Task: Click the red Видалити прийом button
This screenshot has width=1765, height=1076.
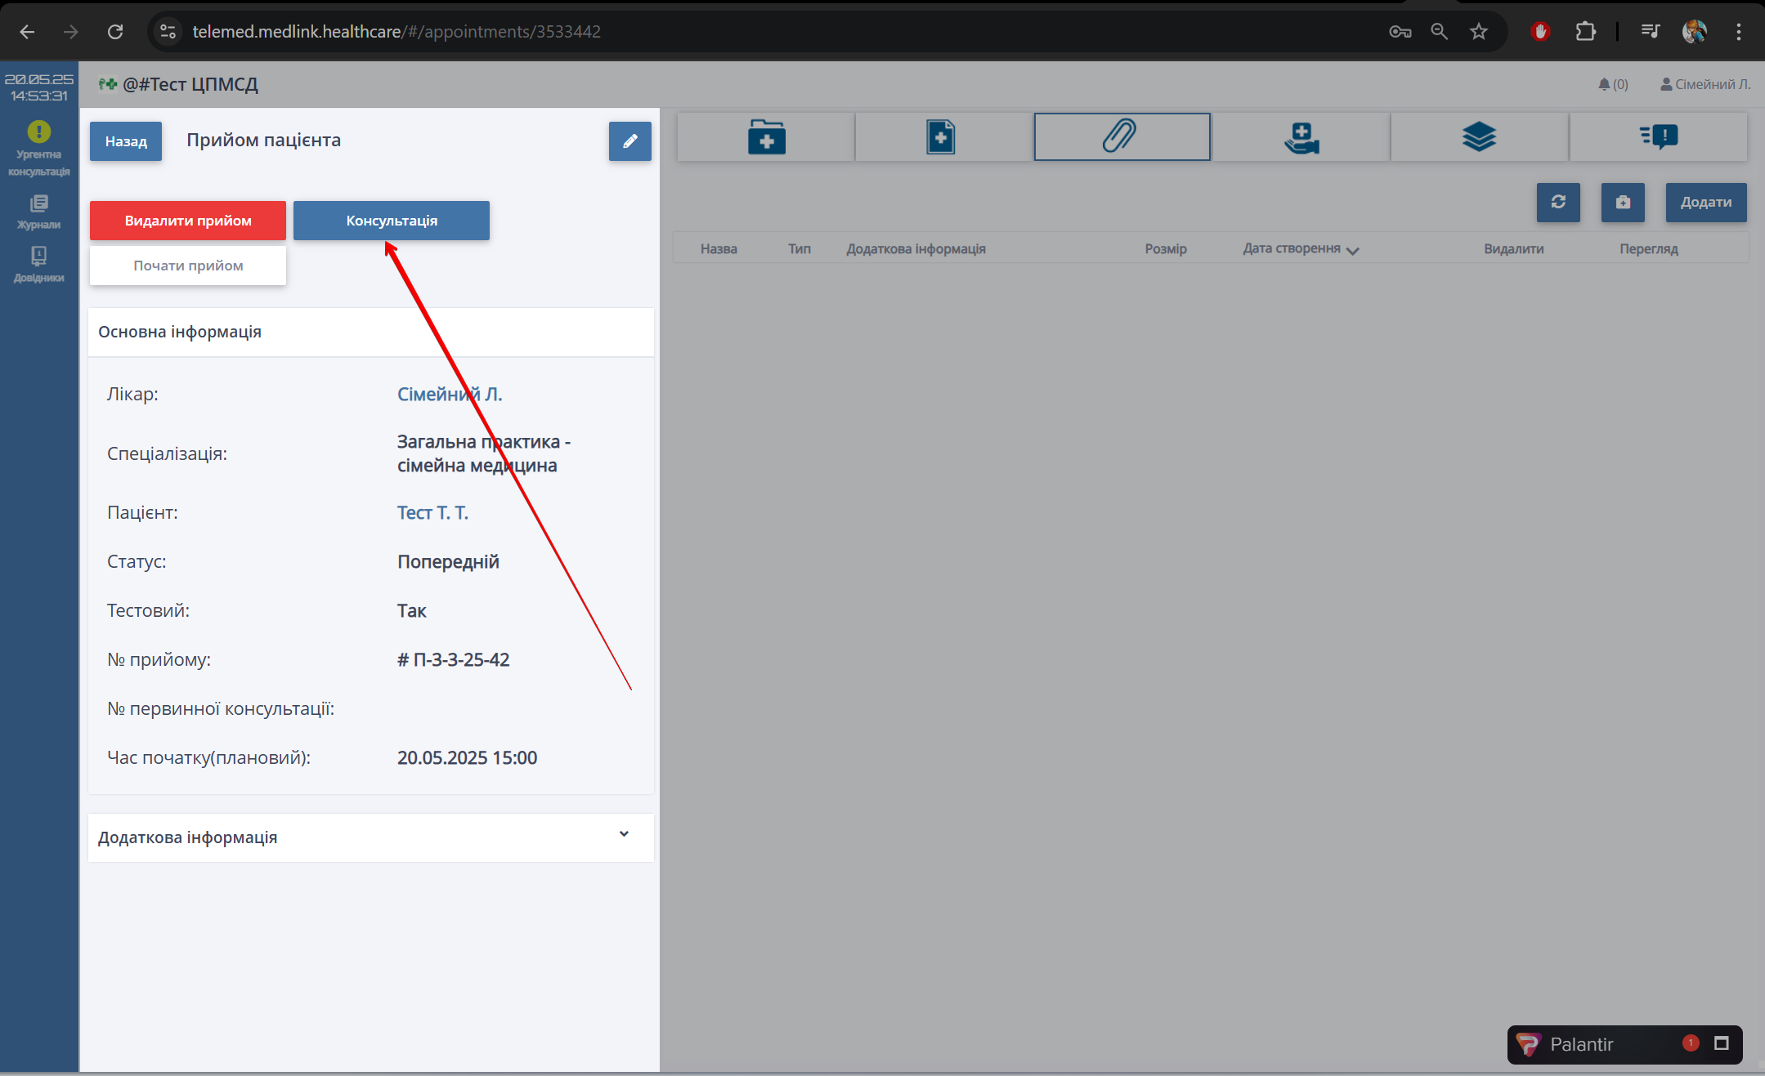Action: (187, 221)
